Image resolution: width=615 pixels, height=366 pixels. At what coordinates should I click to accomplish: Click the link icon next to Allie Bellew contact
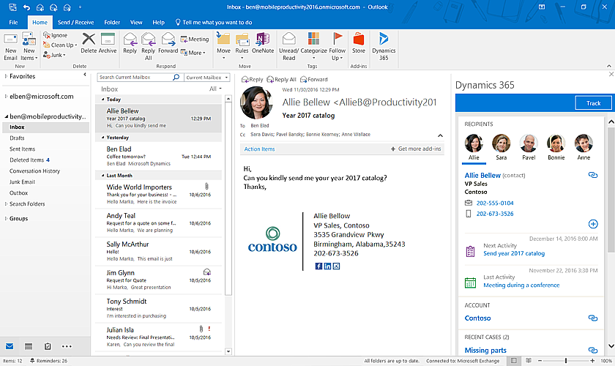[x=593, y=175]
